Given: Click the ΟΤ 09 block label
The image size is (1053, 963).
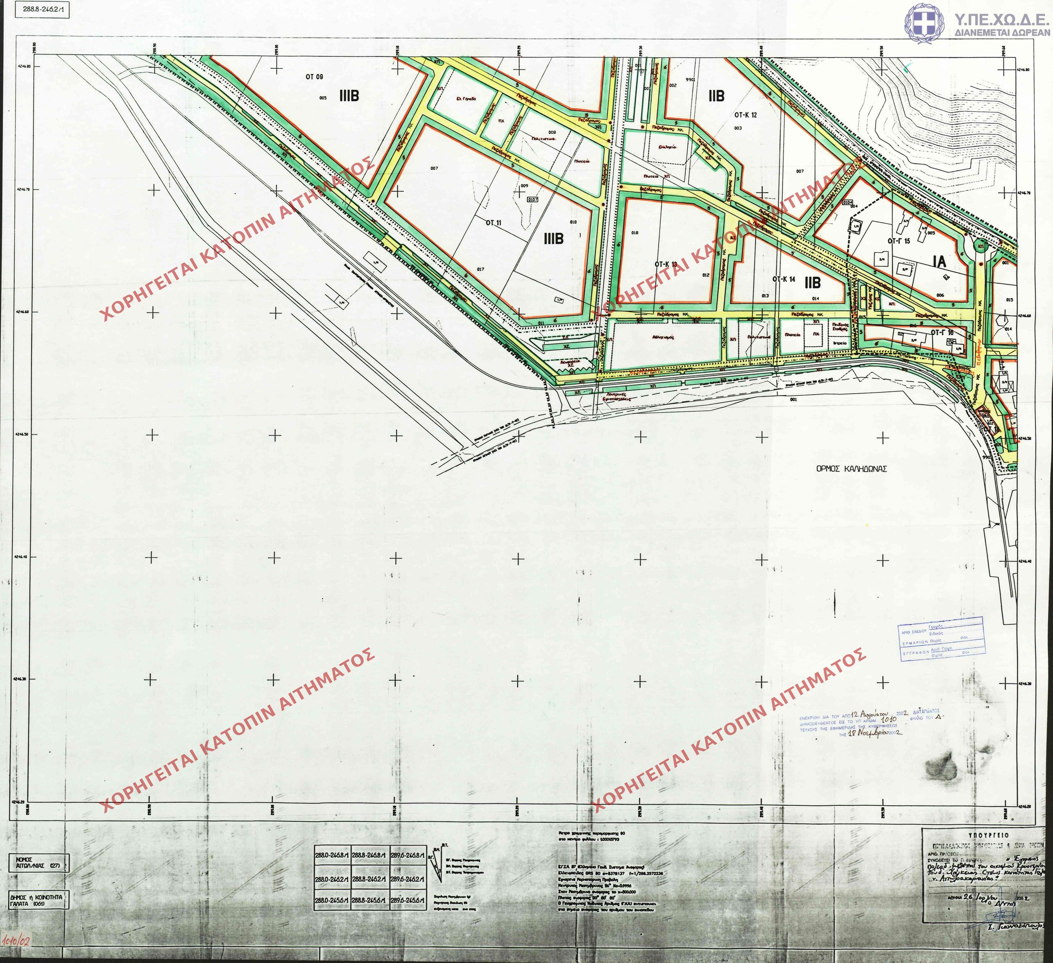Looking at the screenshot, I should (x=315, y=77).
